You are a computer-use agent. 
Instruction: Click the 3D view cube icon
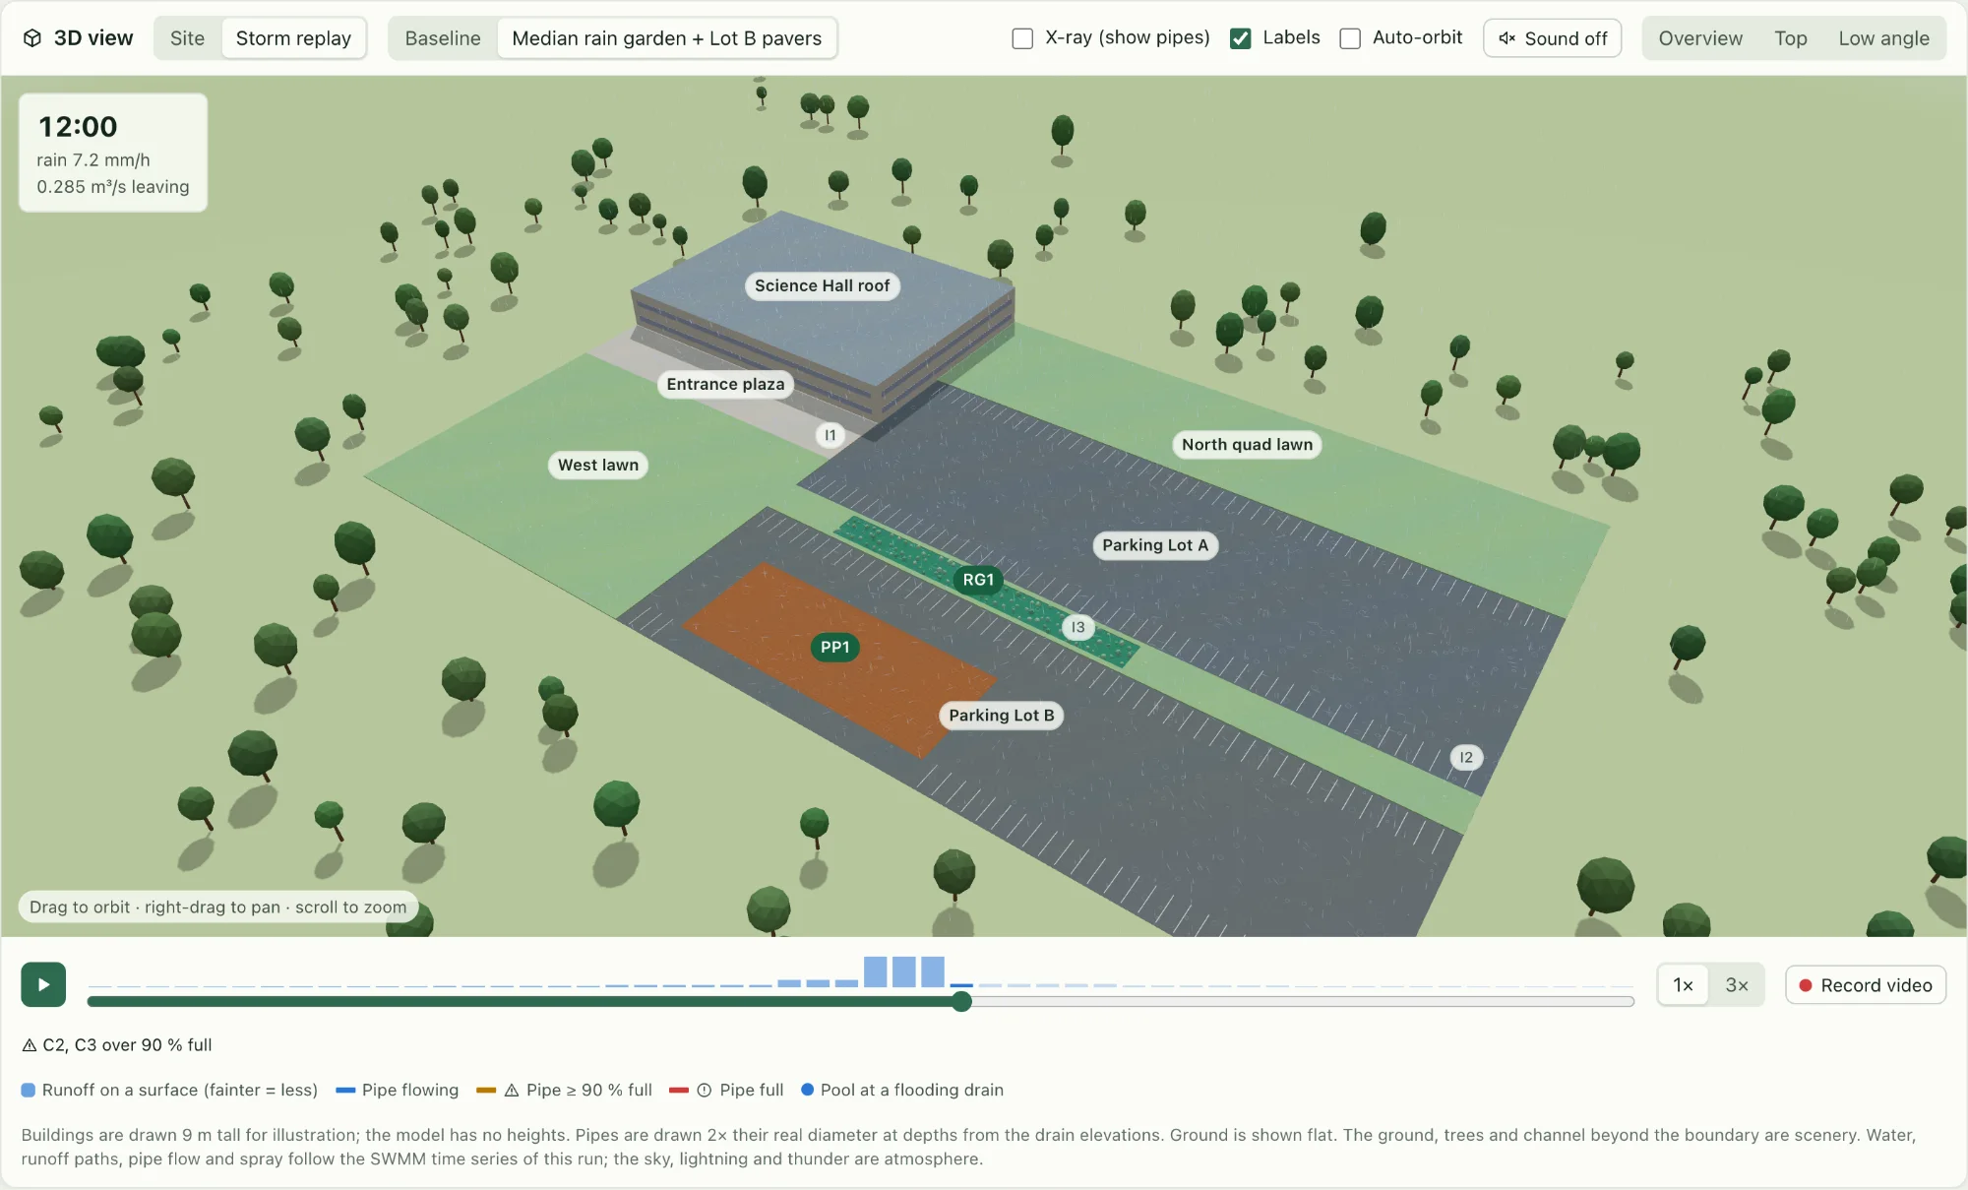[32, 38]
